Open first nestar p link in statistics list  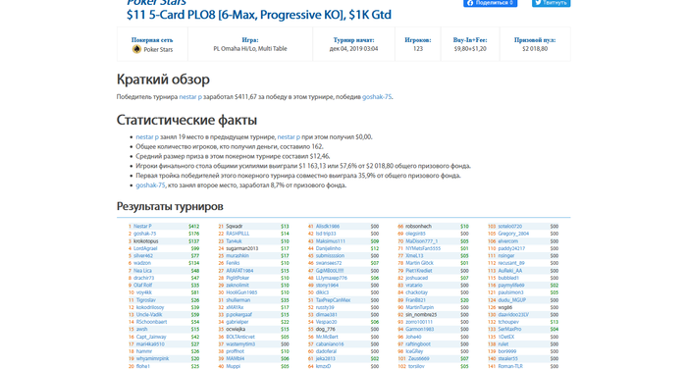[147, 136]
